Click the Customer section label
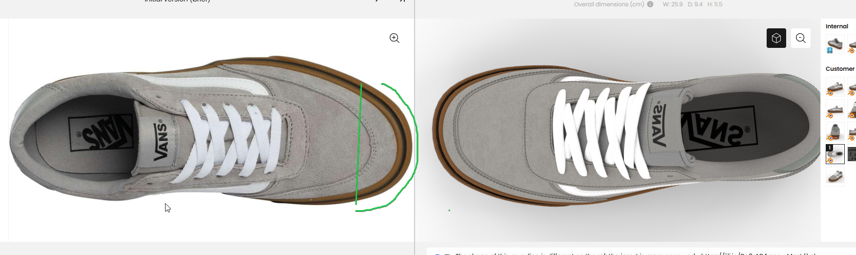Viewport: 856px width, 255px height. (x=840, y=69)
